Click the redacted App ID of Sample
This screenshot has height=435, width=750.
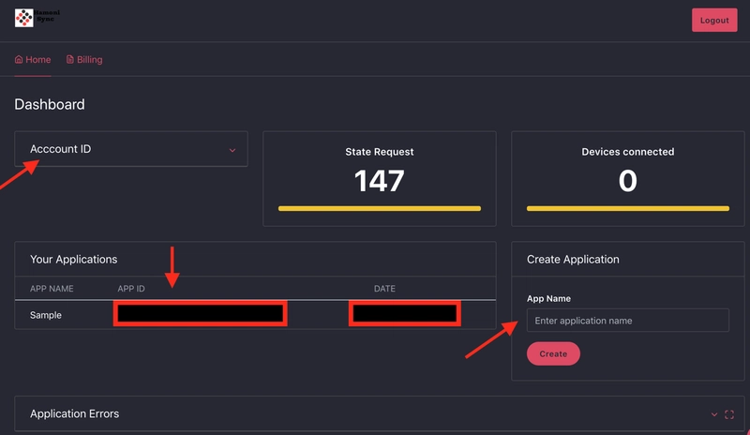(200, 314)
